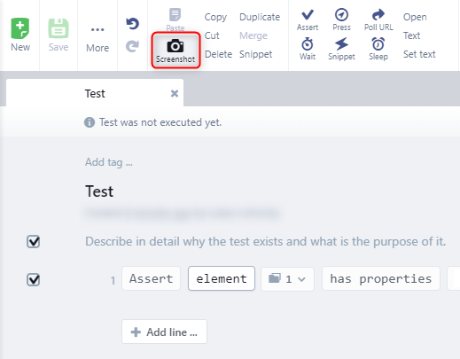460x359 pixels.
Task: Toggle checkbox for Assert line 1
Action: click(33, 279)
